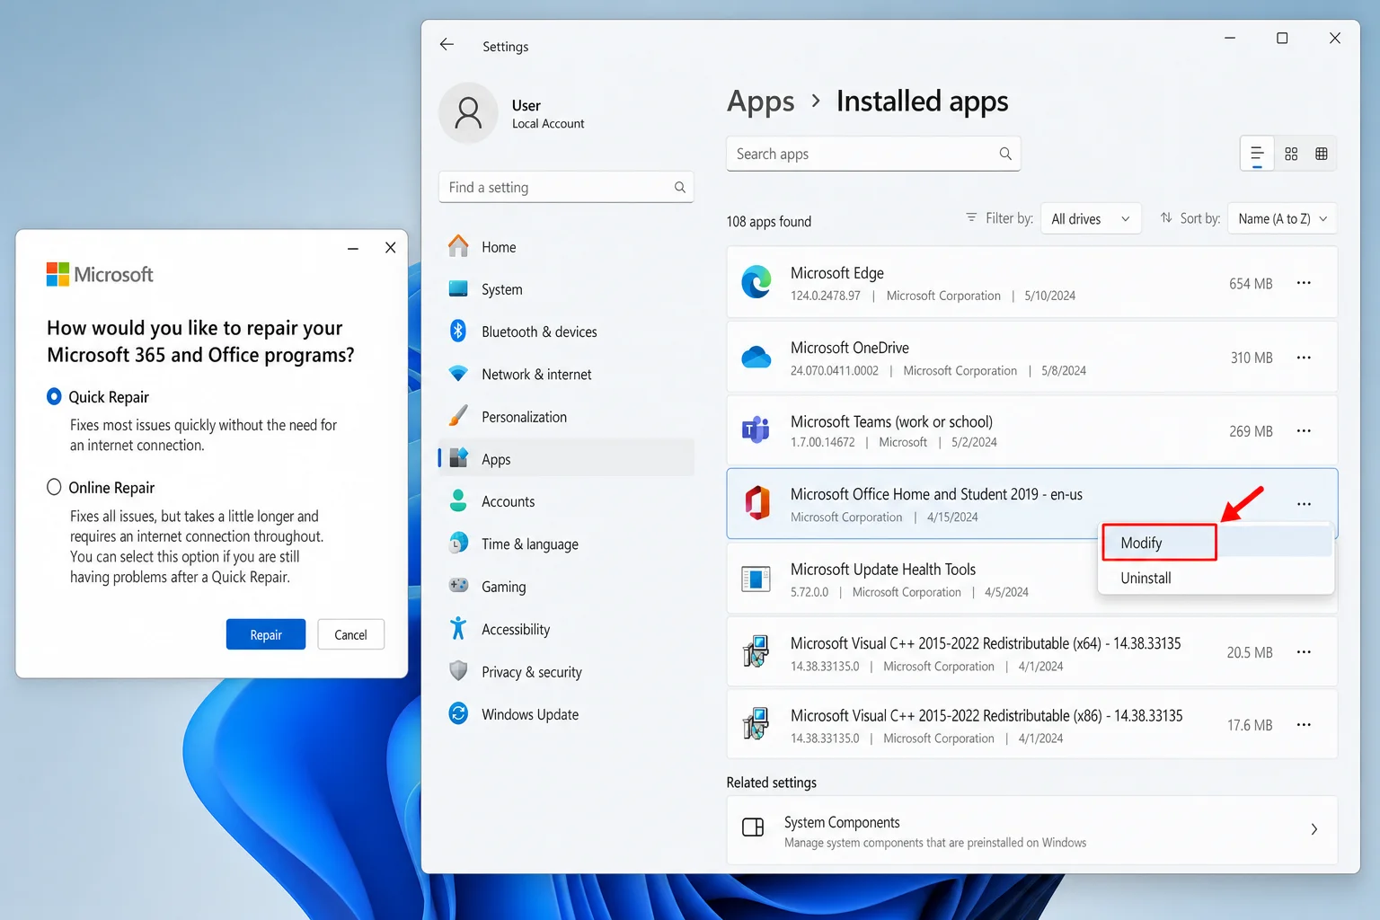
Task: Open more options for Office Home and Student
Action: [1304, 504]
